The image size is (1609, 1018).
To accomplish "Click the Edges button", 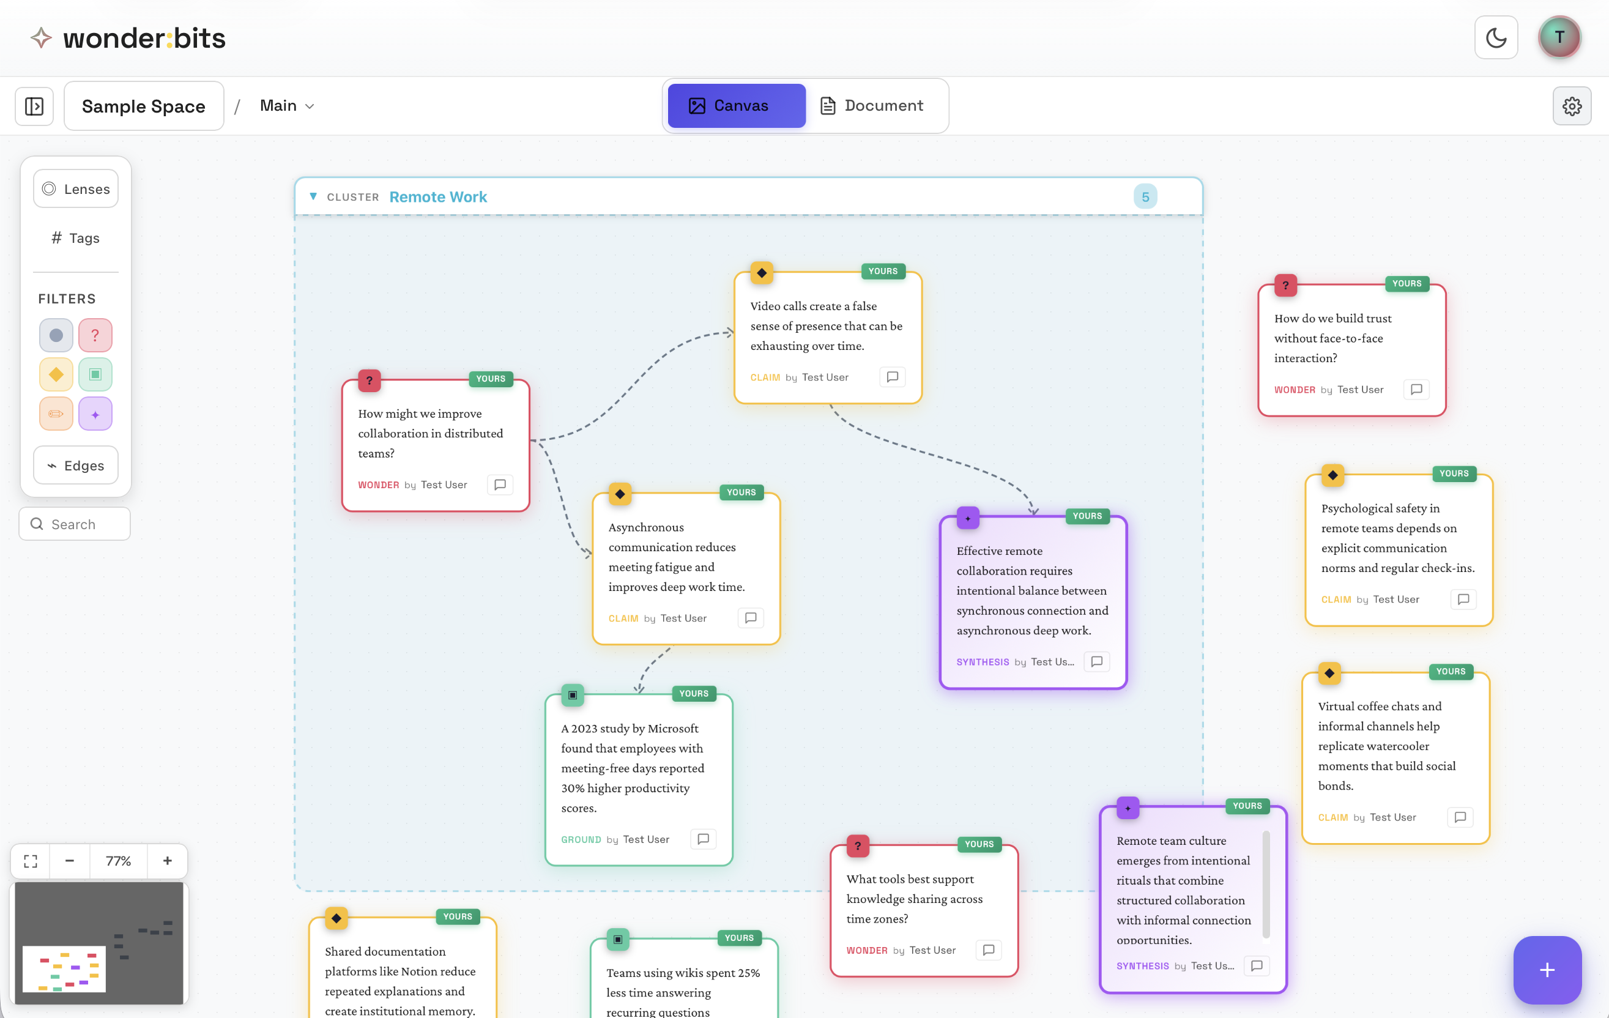I will click(75, 466).
